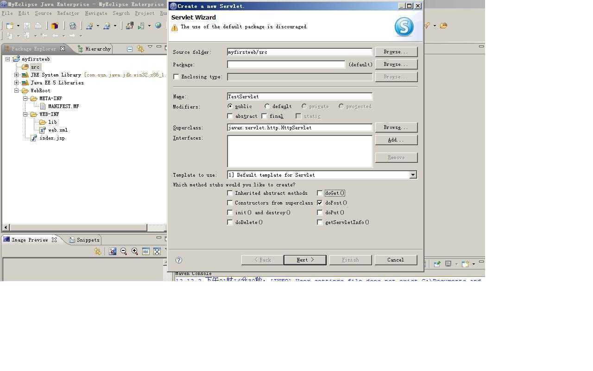The height and width of the screenshot is (371, 593).
Task: Uncheck the doPost() method stub
Action: (x=320, y=203)
